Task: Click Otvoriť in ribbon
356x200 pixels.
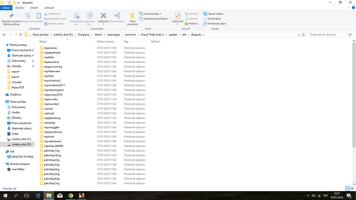Action: [x=192, y=14]
